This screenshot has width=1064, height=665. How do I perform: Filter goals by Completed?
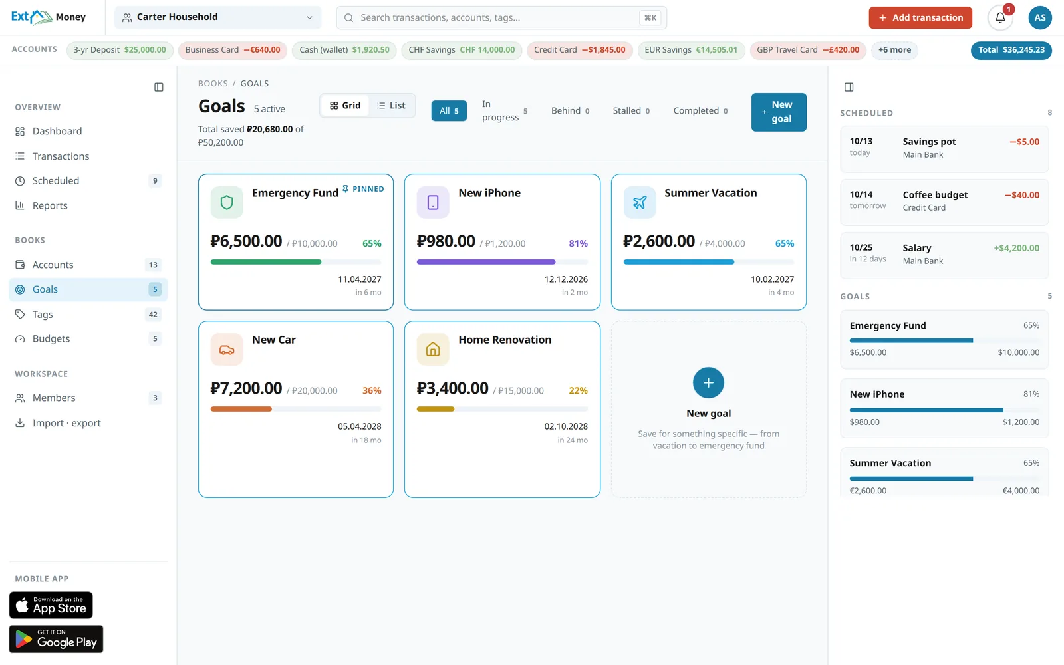click(x=700, y=111)
